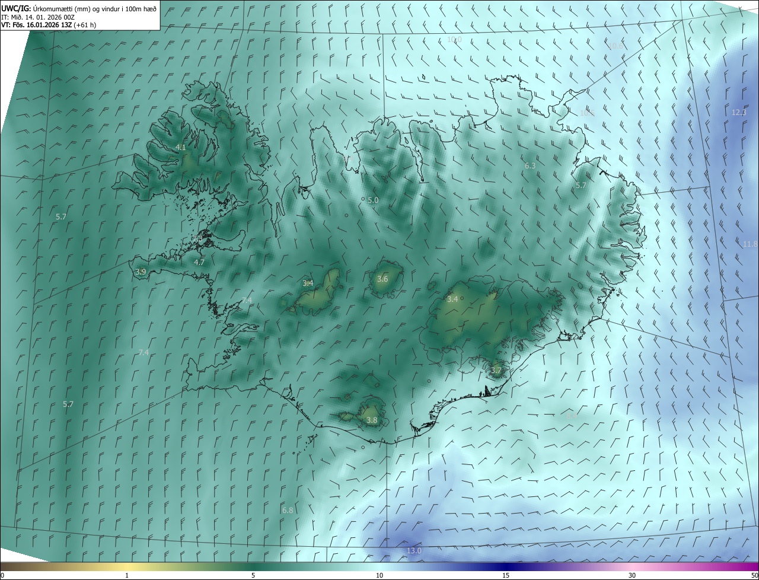Click the 3.6 value label on Hofsjökull glacier
Screen dimensions: 759x580
[382, 279]
